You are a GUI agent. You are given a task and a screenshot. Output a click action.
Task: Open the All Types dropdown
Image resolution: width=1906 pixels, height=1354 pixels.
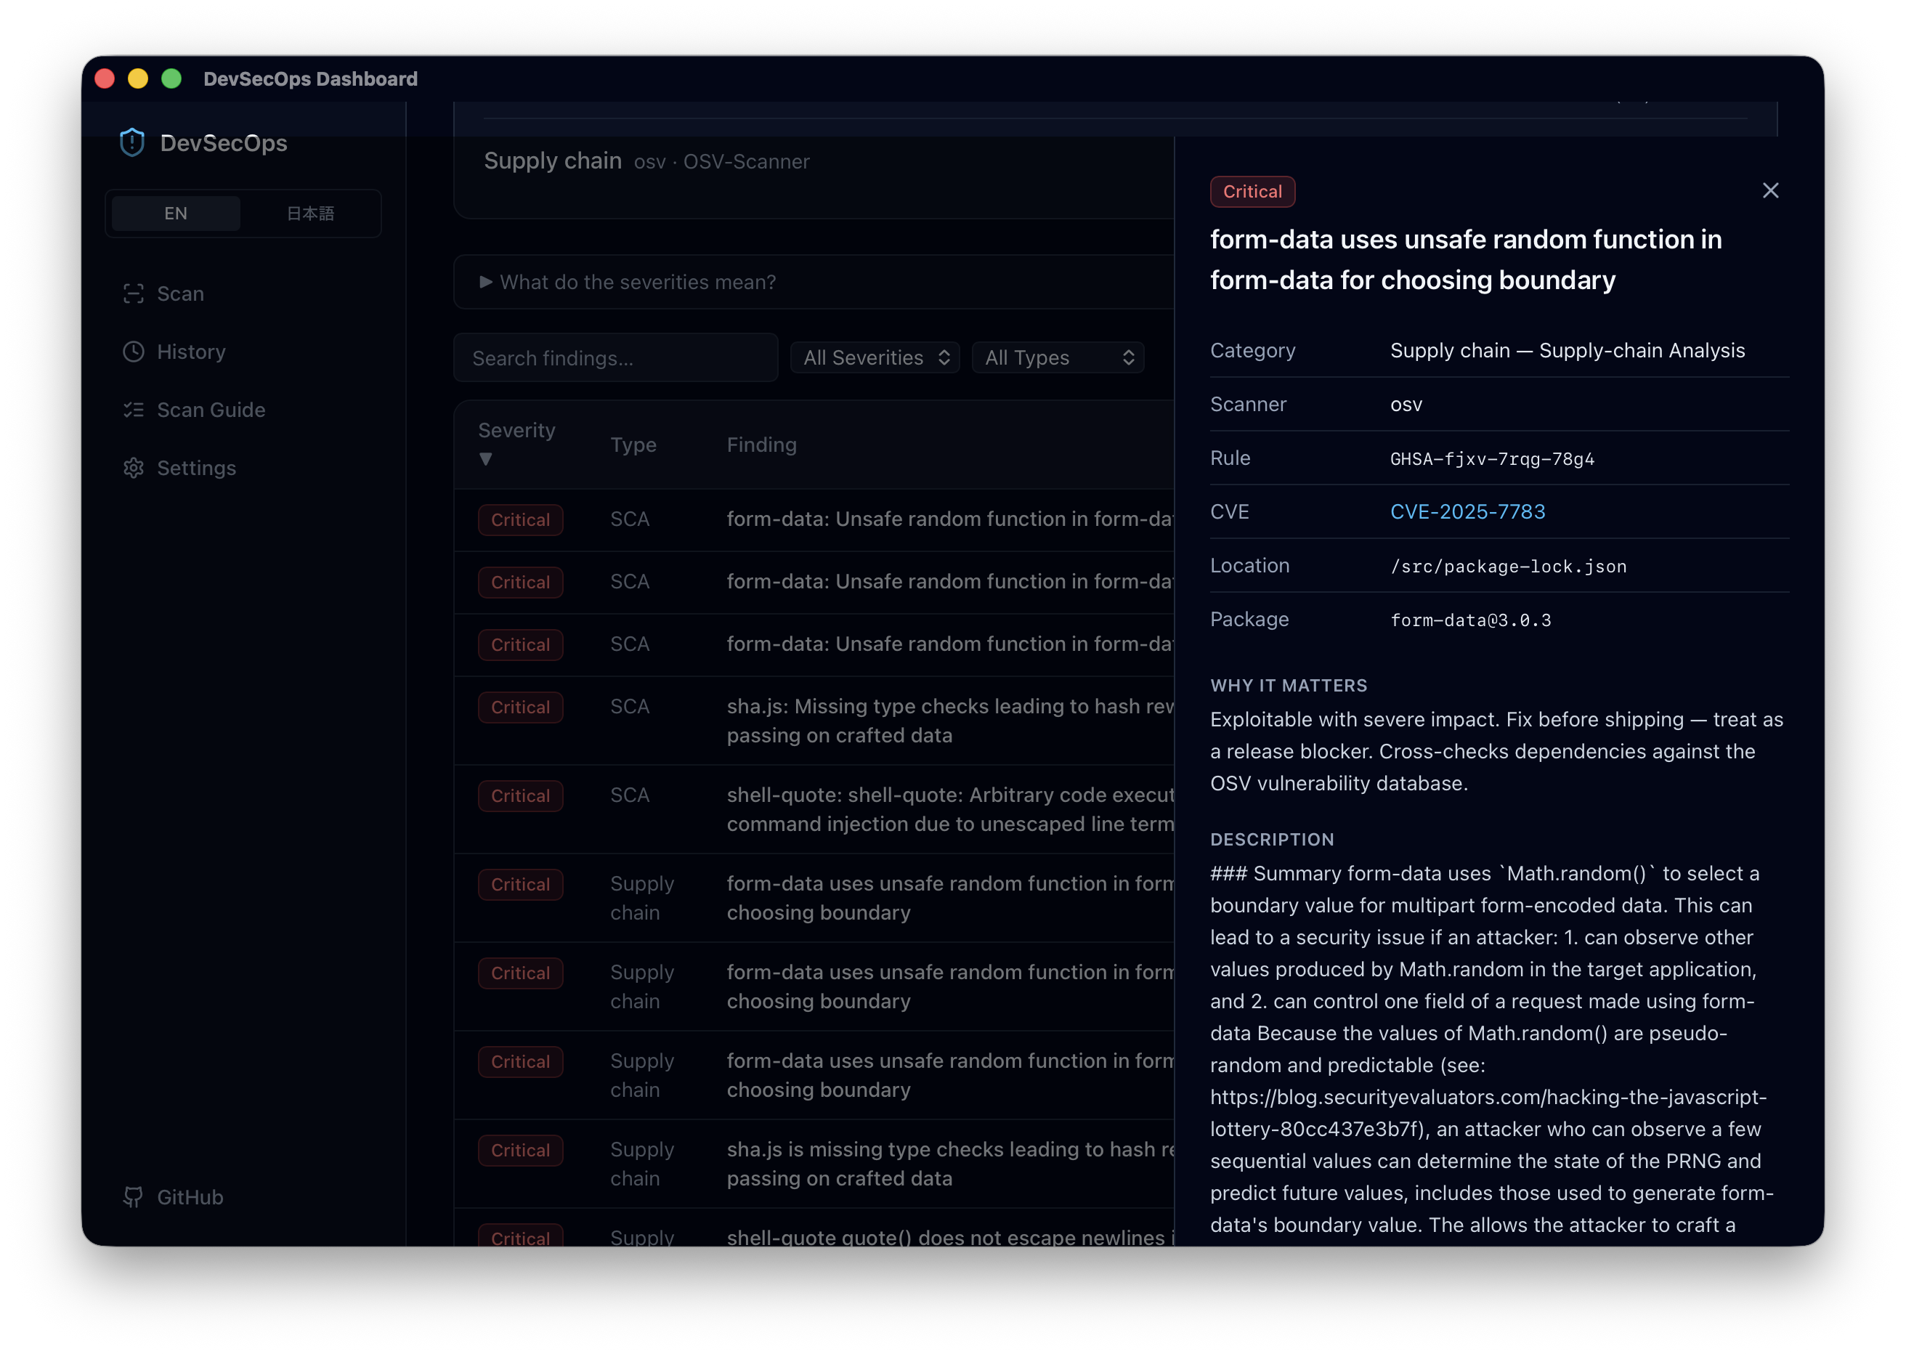(1058, 357)
